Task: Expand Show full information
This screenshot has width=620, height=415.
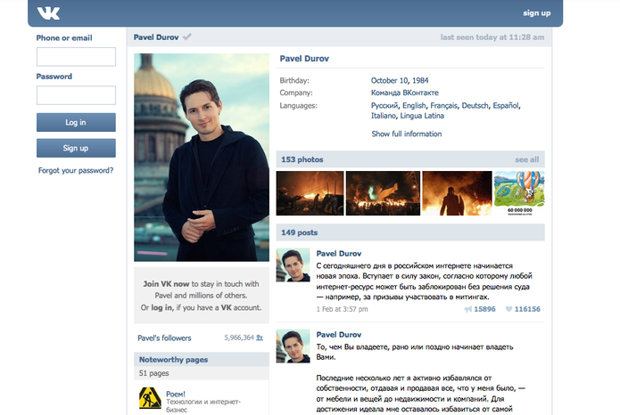Action: click(407, 134)
